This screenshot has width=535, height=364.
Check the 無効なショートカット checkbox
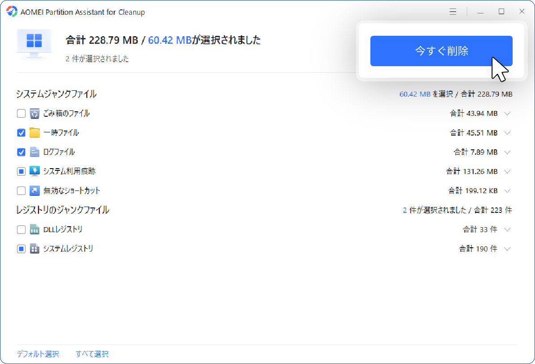click(21, 190)
